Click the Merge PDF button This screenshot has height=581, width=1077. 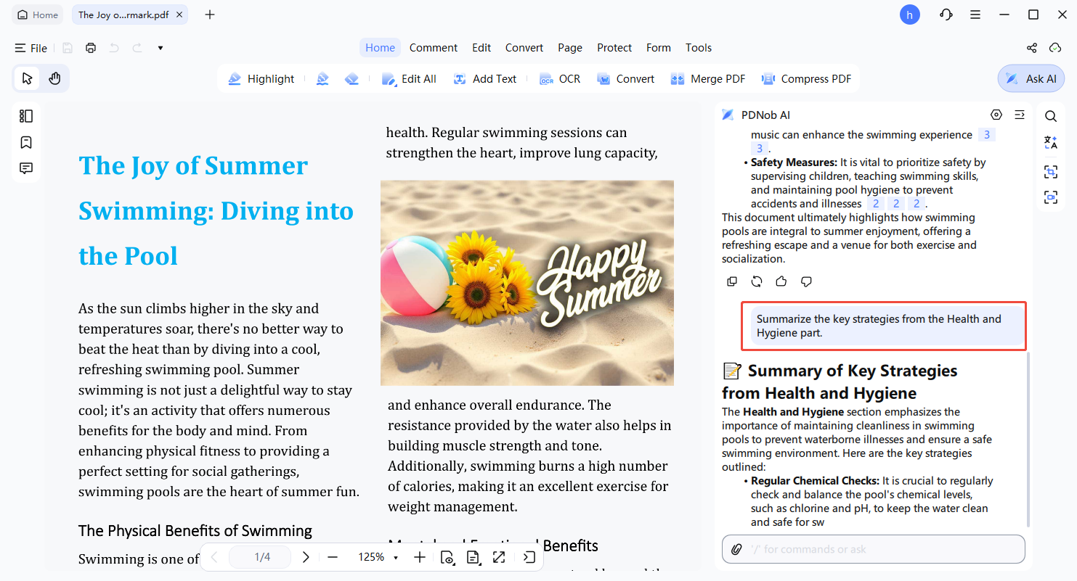click(708, 78)
